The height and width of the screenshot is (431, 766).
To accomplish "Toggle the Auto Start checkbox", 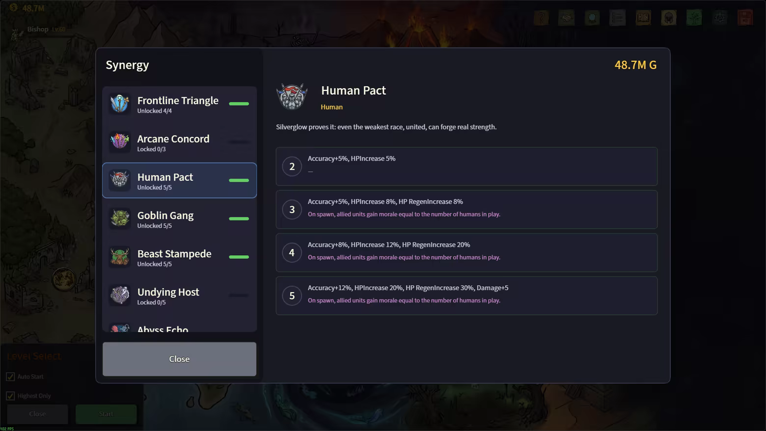I will [x=10, y=377].
